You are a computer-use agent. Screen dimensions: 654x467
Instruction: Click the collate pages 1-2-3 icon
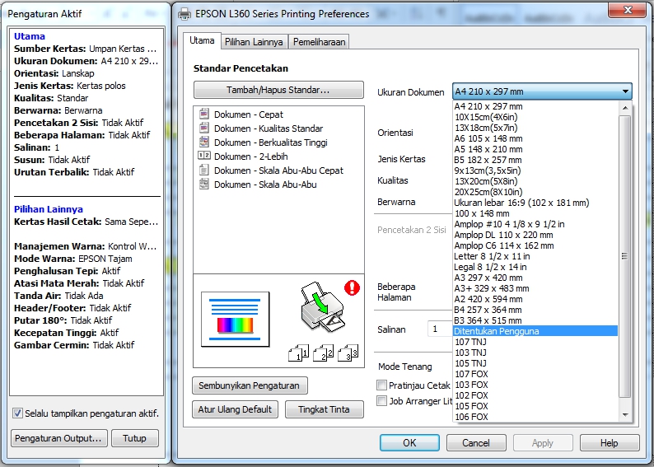click(324, 353)
